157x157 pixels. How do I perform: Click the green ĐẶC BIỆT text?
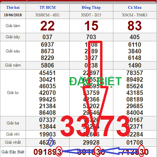point(96,81)
